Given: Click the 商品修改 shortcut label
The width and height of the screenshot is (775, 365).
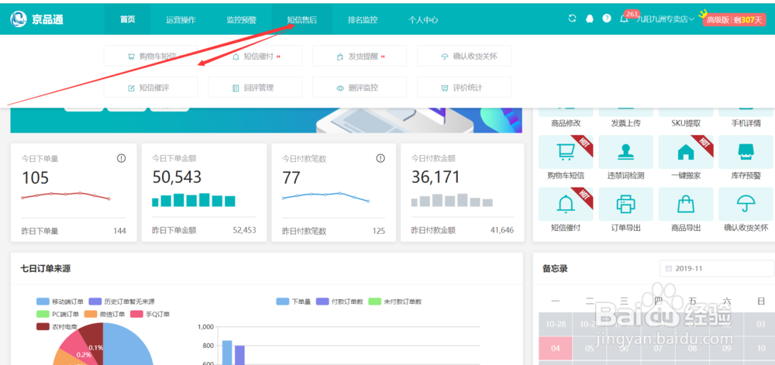Looking at the screenshot, I should 566,123.
